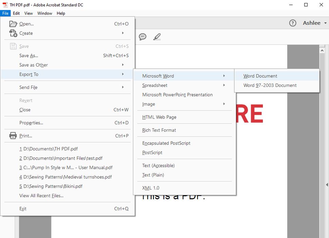Expand the Save as Other submenu

(x=34, y=65)
